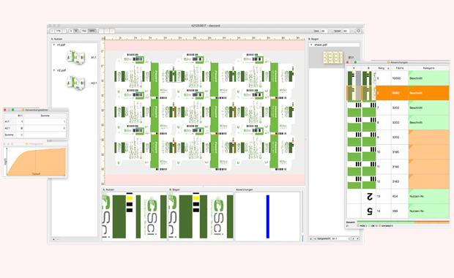Click Nutzen-Nr. category cell in row 13
Image resolution: width=454 pixels, height=278 pixels.
tap(429, 196)
